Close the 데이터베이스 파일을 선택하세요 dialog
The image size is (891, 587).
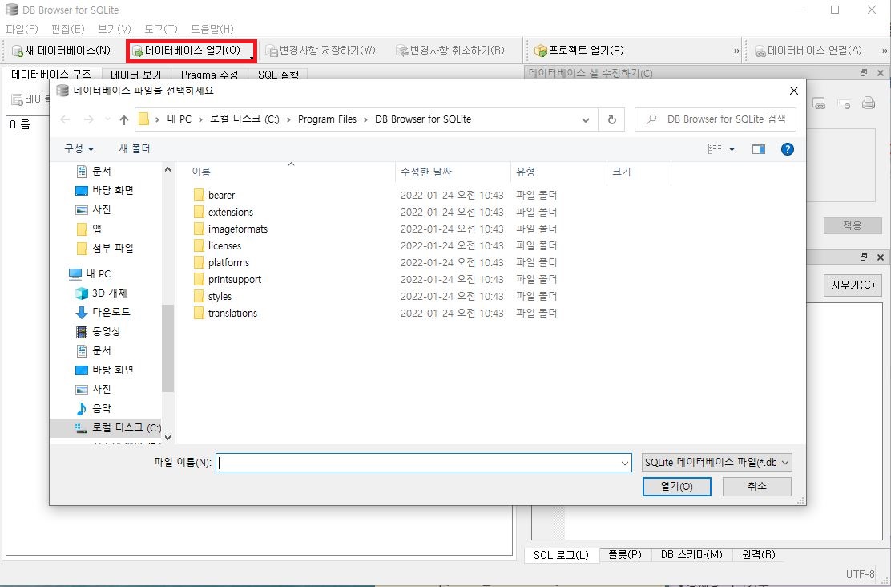point(794,91)
